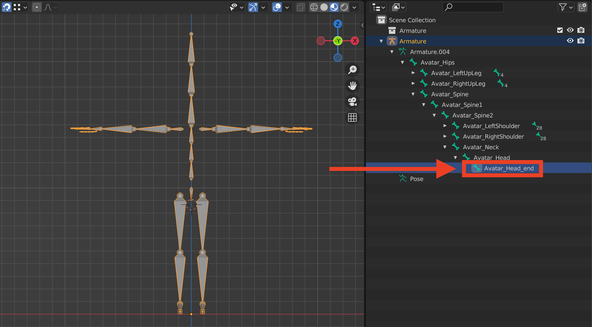The image size is (592, 327).
Task: Select wireframe viewport shading mode
Action: pos(314,7)
